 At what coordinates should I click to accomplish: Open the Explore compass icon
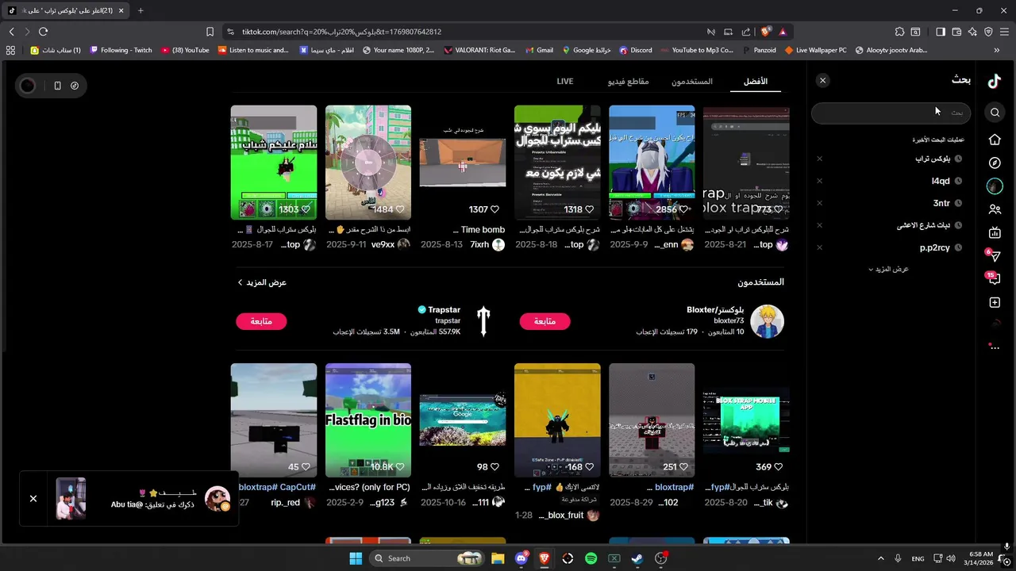tap(995, 163)
